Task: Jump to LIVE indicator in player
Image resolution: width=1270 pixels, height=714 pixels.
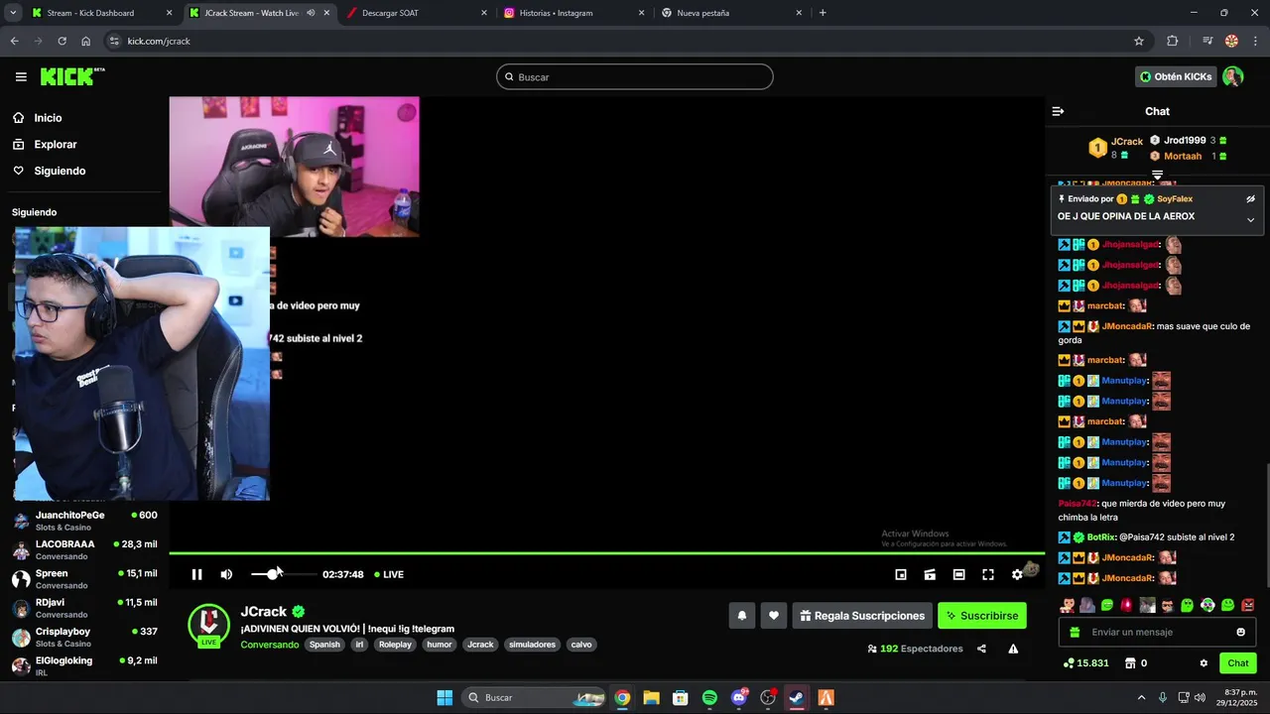Action: click(388, 574)
